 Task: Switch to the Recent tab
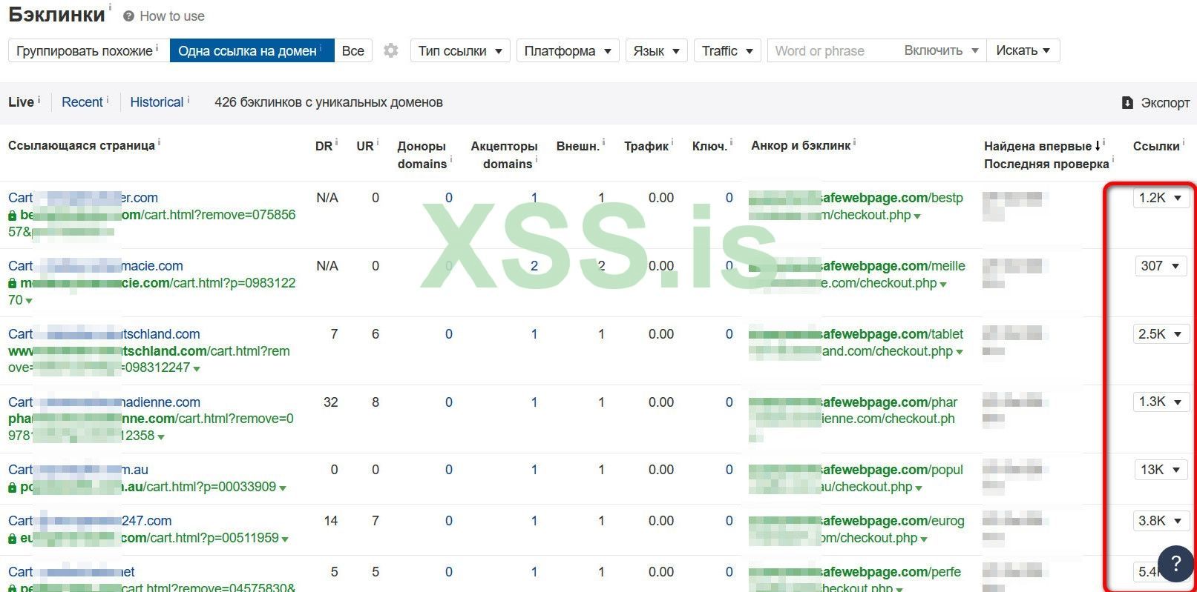82,102
